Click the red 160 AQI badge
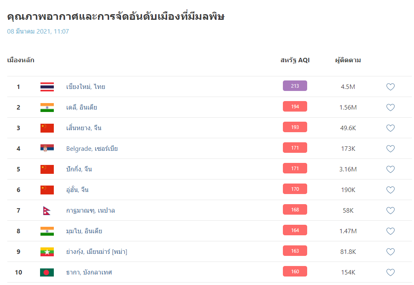 click(295, 271)
